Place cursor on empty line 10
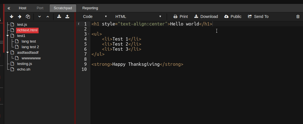Screen dimensions: 303x124 pyautogui.click(x=196, y=69)
